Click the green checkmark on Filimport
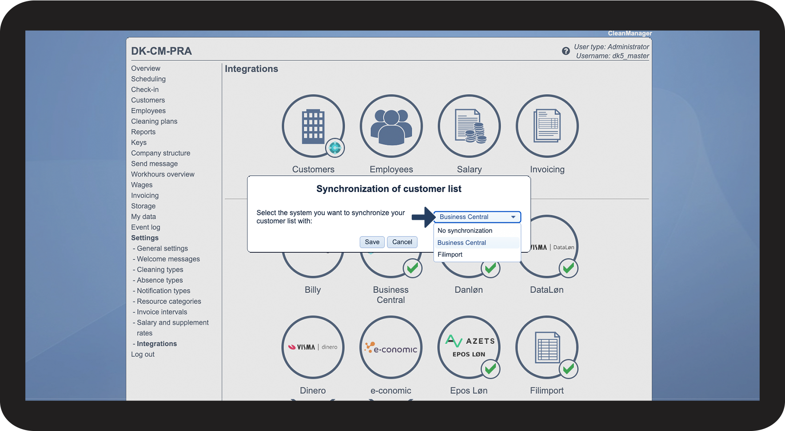785x431 pixels. pos(569,369)
